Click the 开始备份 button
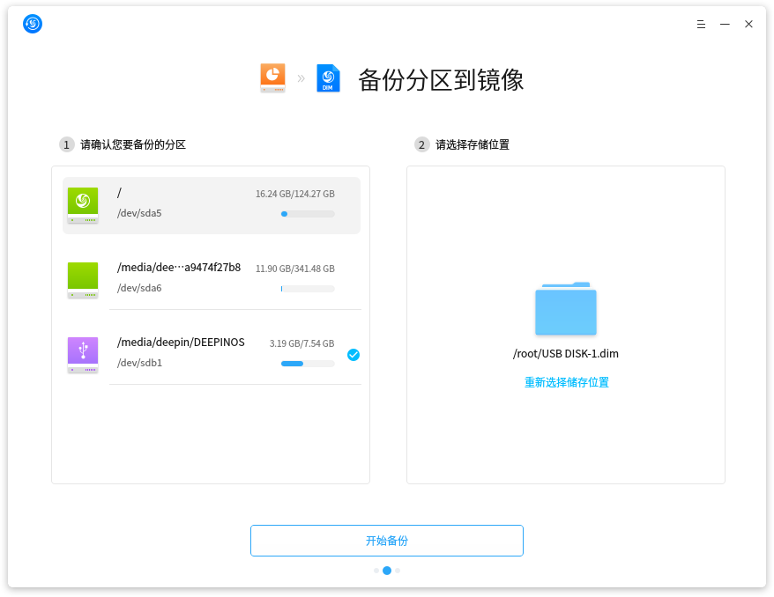The image size is (774, 597). 387,540
